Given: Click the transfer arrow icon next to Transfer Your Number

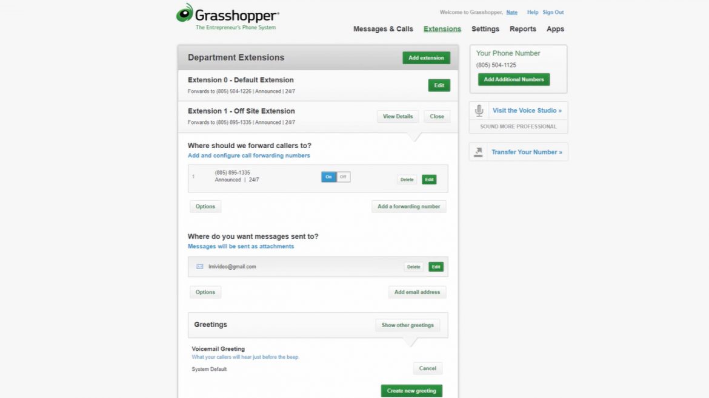Looking at the screenshot, I should (478, 151).
